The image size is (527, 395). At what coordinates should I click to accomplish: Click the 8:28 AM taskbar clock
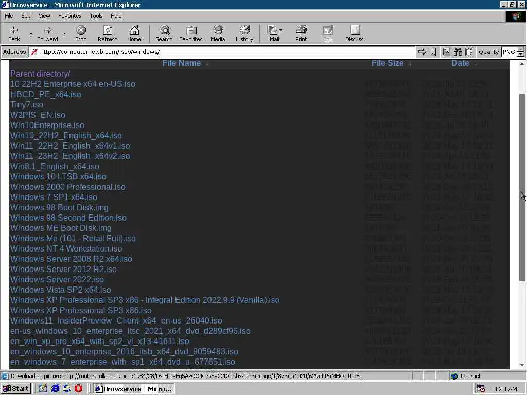coord(505,389)
